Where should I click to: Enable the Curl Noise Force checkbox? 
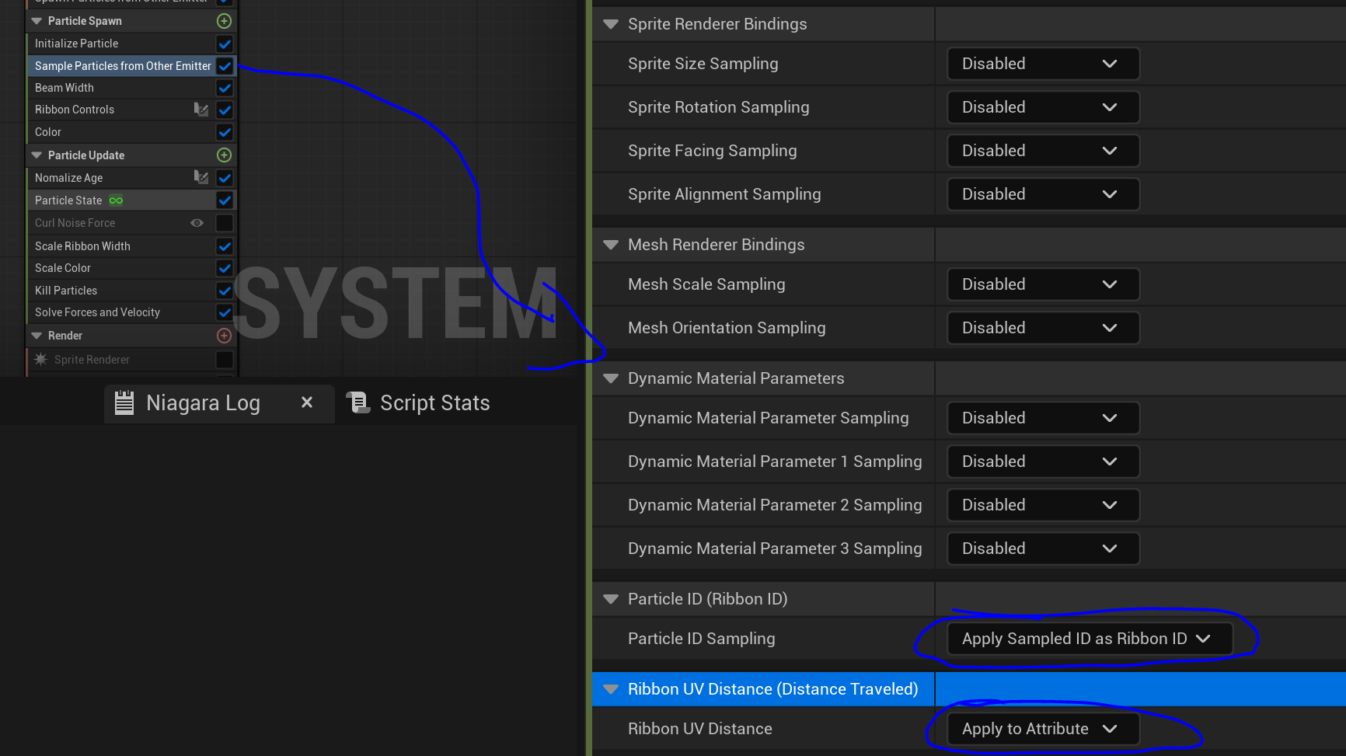point(225,223)
